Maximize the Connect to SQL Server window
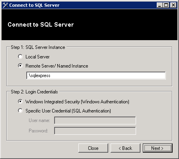The image size is (179, 159). click(166, 5)
